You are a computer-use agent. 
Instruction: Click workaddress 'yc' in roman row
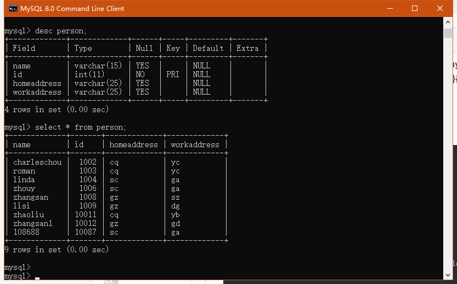pos(176,171)
